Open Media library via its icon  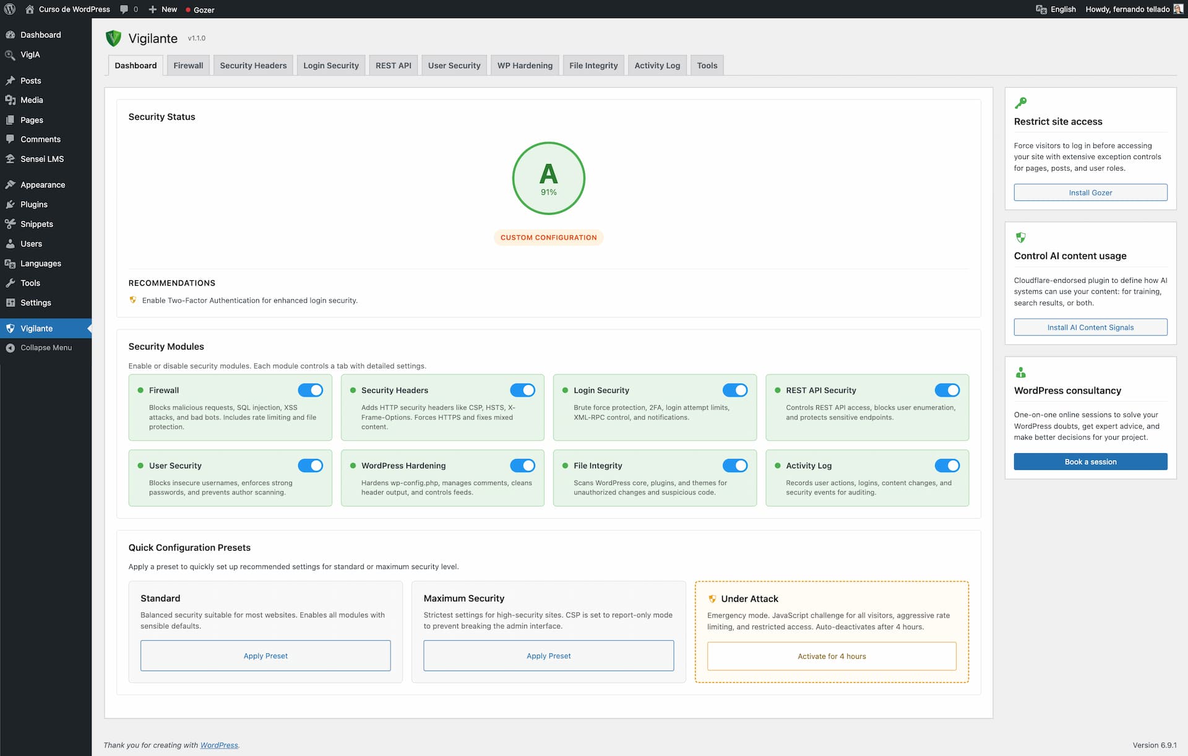[x=11, y=100]
